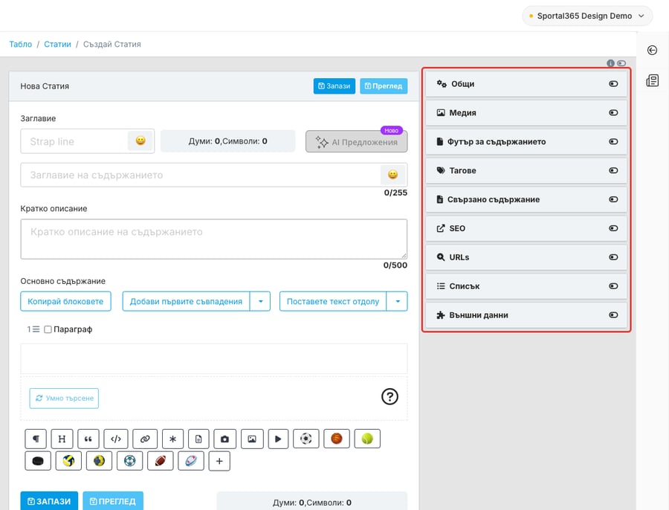Open the arrow next to Поставете текст отдолу
This screenshot has height=510, width=669.
coord(397,301)
